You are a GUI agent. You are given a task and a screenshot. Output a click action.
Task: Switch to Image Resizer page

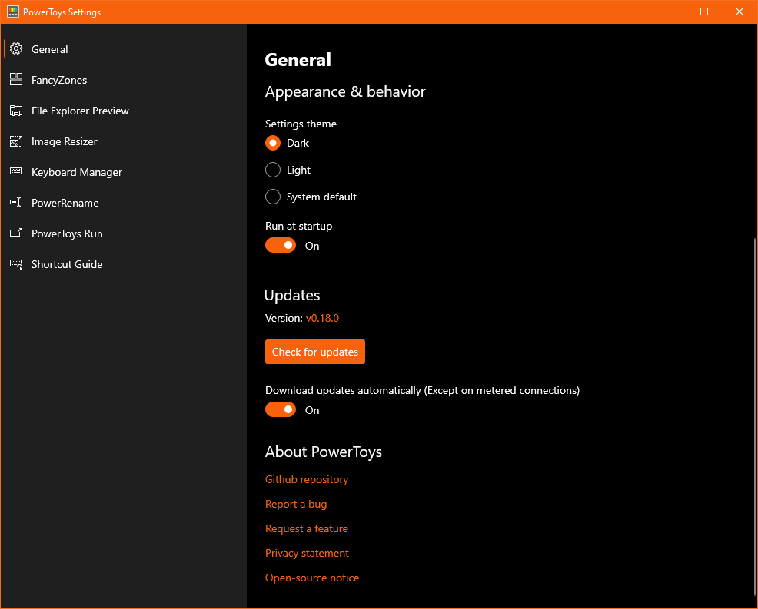coord(123,141)
